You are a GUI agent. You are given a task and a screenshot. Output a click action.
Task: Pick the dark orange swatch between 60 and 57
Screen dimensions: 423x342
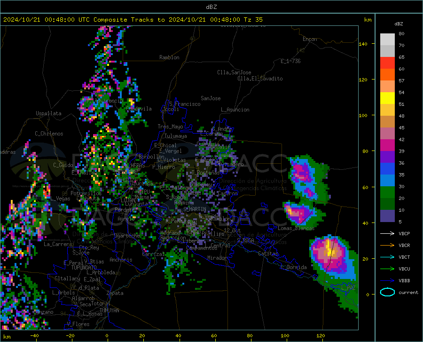387,75
